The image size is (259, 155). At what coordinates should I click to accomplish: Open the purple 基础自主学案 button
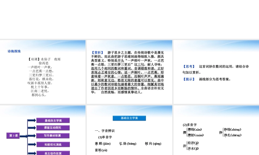click(53, 120)
